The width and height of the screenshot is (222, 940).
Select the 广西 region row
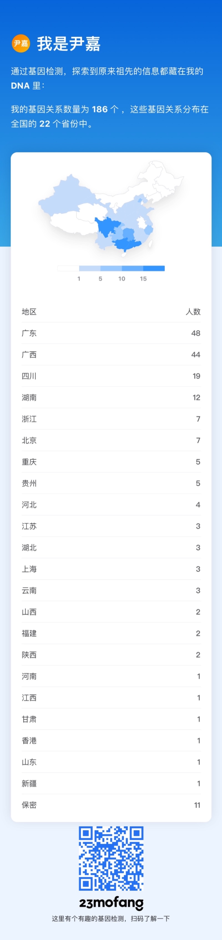[111, 355]
